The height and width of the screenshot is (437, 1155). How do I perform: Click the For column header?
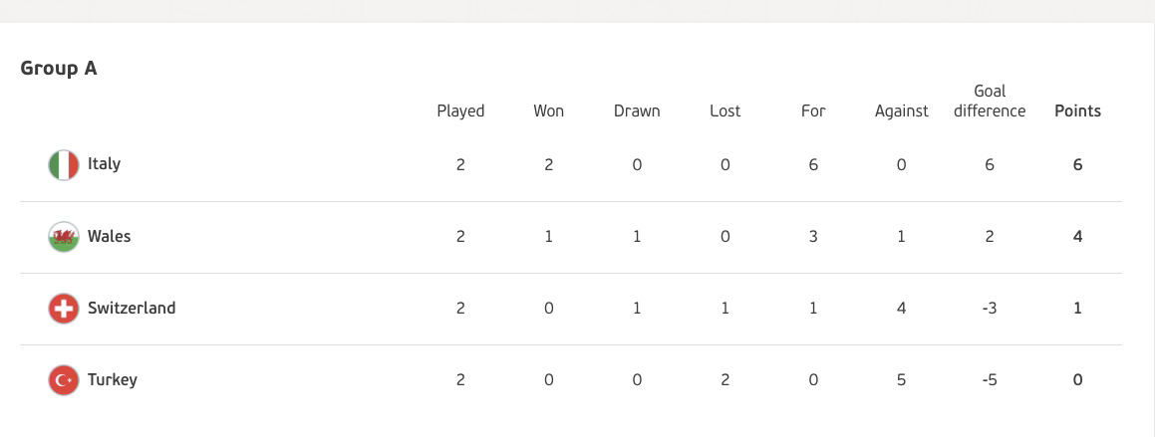pyautogui.click(x=813, y=111)
